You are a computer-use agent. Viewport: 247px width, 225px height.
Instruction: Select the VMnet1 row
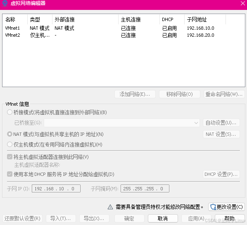tap(123, 28)
